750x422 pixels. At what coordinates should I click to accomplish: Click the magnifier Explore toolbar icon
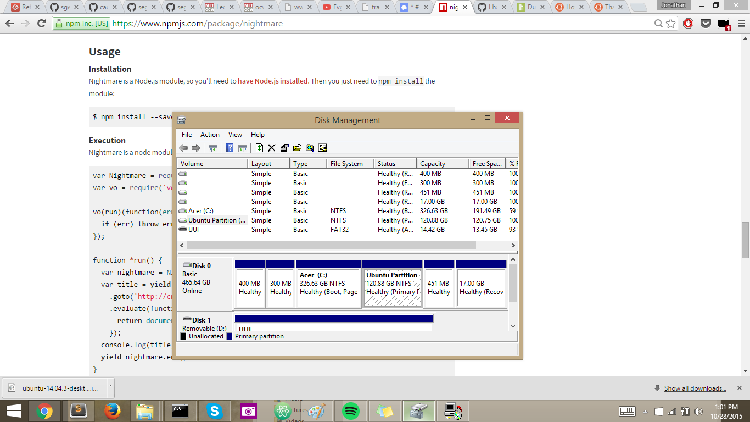pyautogui.click(x=310, y=148)
